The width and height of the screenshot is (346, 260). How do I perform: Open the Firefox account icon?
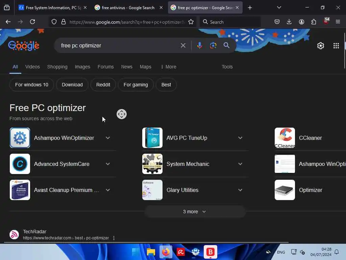point(301,22)
